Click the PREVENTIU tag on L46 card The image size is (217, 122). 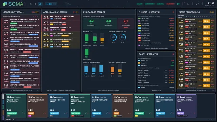click(x=12, y=113)
